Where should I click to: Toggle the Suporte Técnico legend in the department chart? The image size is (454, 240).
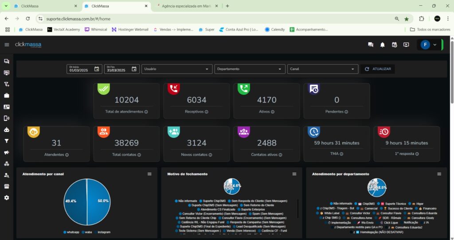394,204
